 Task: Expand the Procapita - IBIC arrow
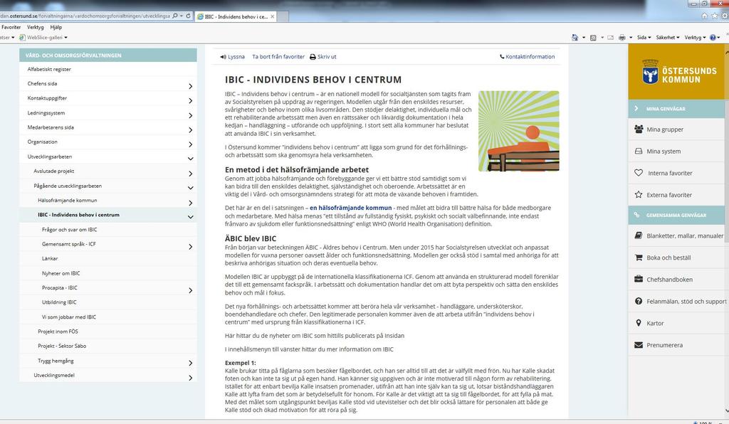pos(191,290)
